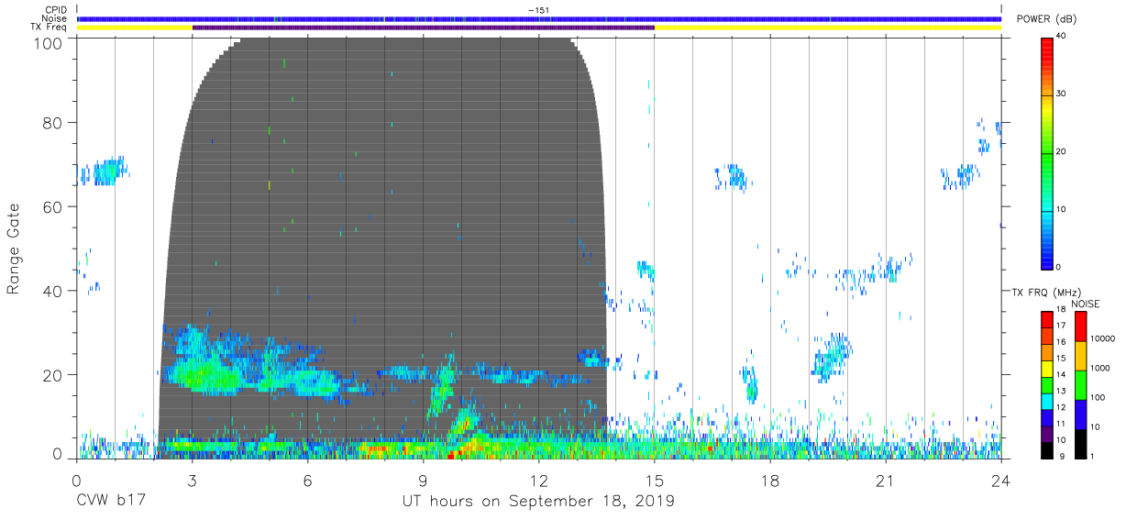1126x520 pixels.
Task: Click the CVW b17 radar label
Action: [x=111, y=502]
